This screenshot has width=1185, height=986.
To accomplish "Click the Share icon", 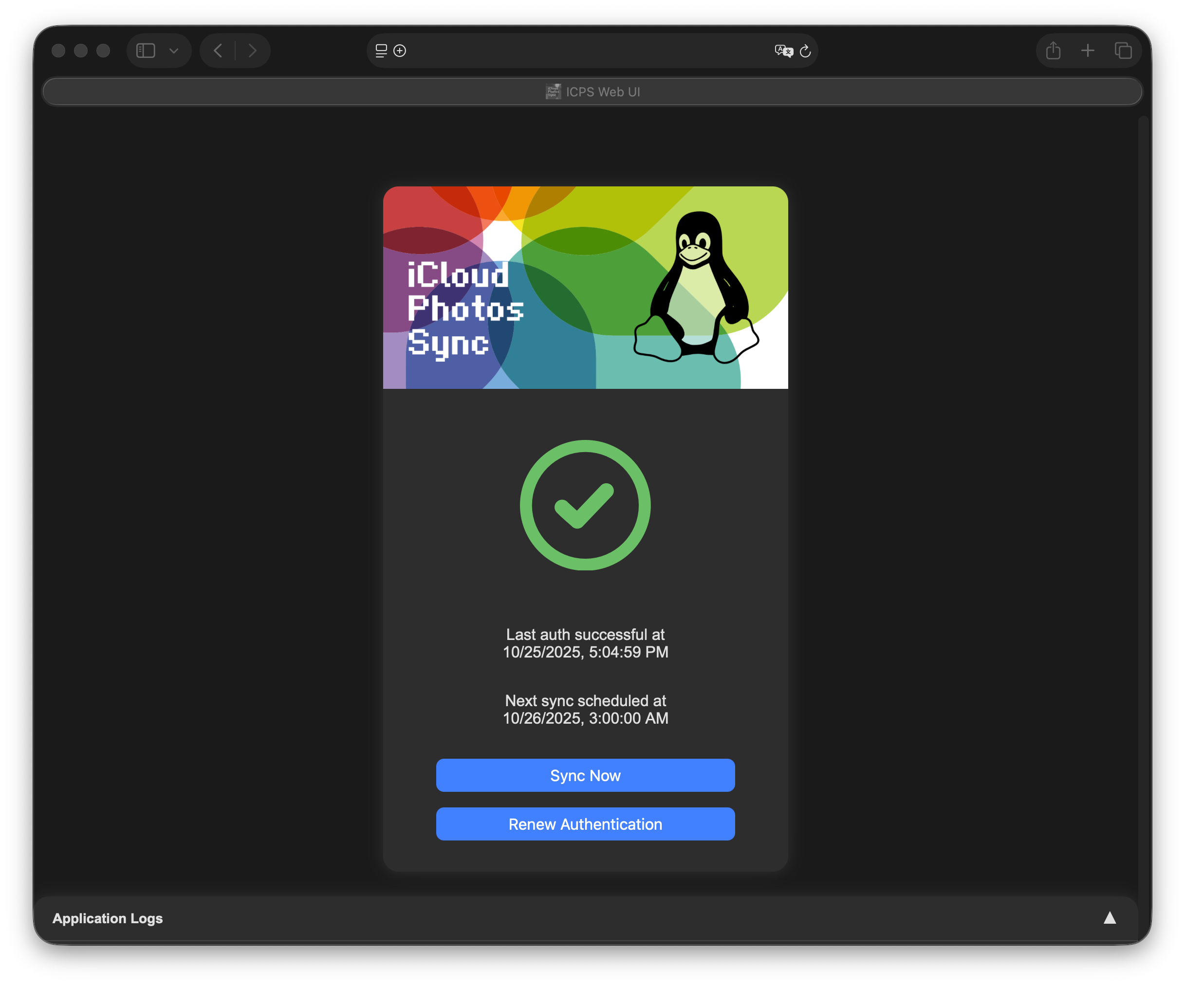I will pyautogui.click(x=1053, y=50).
